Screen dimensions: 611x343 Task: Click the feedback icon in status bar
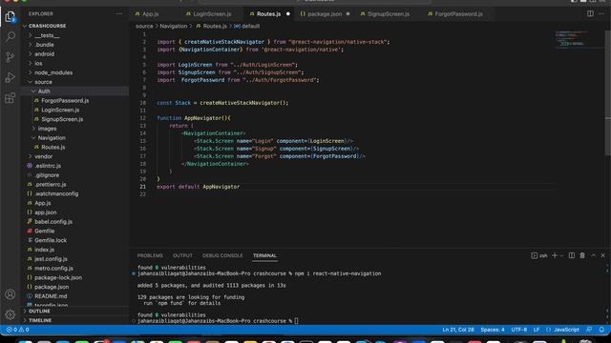(589, 330)
